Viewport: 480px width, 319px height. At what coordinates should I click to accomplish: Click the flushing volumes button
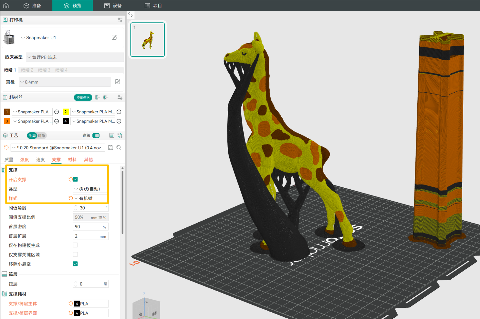[83, 97]
